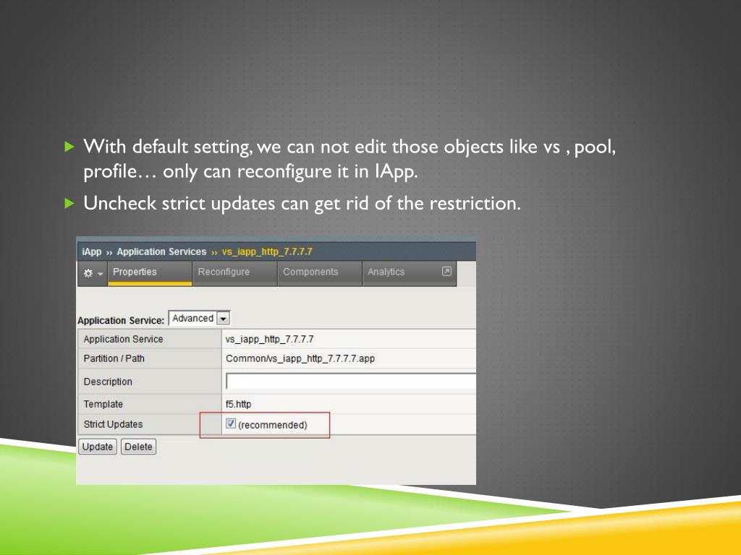Focus the Description text field
This screenshot has height=555, width=741.
coord(350,382)
